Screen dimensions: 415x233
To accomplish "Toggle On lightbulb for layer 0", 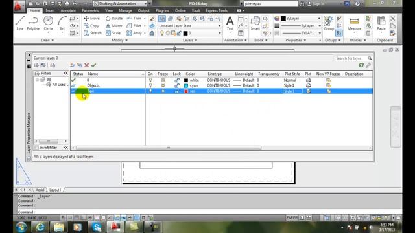I will click(x=150, y=80).
